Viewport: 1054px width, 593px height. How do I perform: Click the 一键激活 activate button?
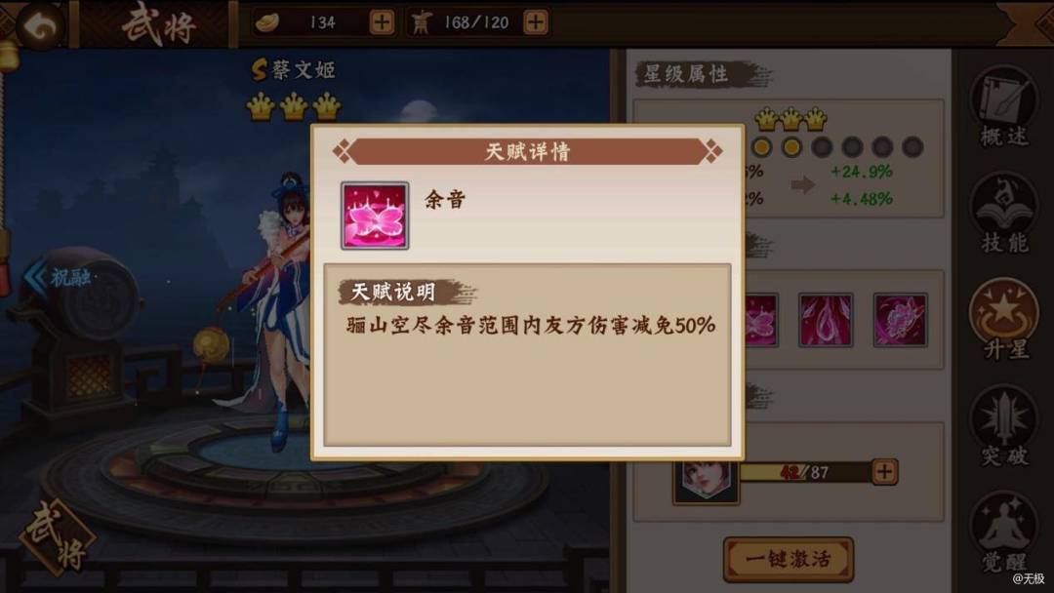pos(789,559)
